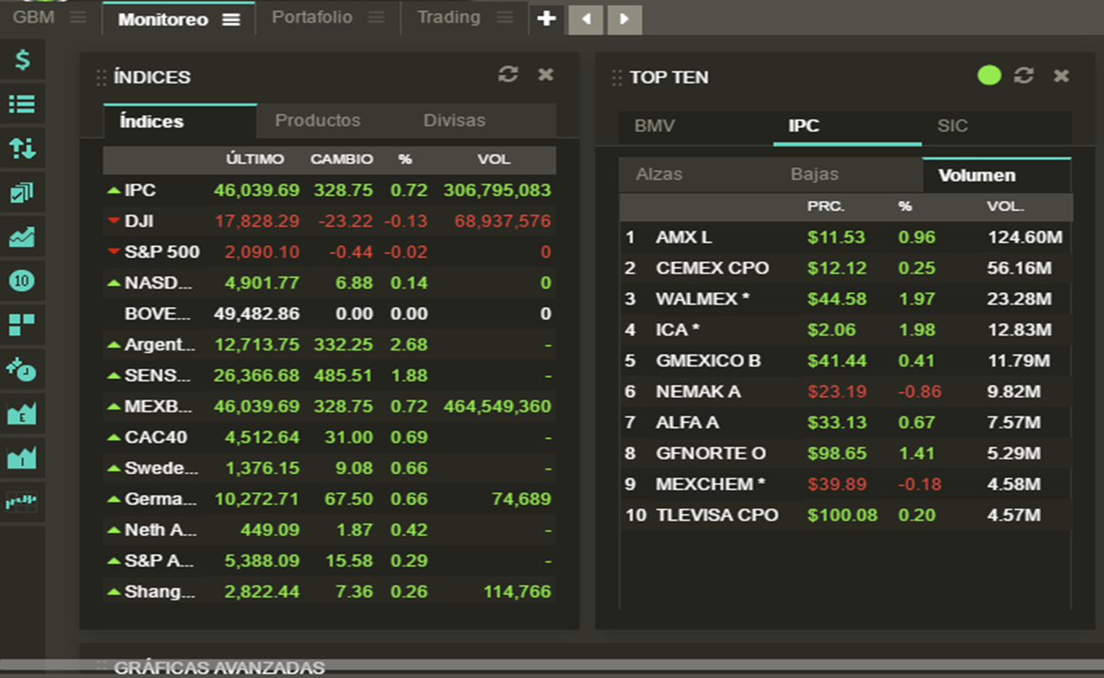Screen dimensions: 1104x678
Task: Add a new workspace tab with plus button
Action: (546, 19)
